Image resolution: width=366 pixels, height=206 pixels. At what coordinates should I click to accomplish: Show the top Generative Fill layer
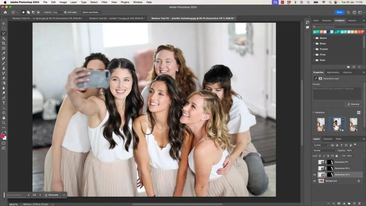point(314,162)
